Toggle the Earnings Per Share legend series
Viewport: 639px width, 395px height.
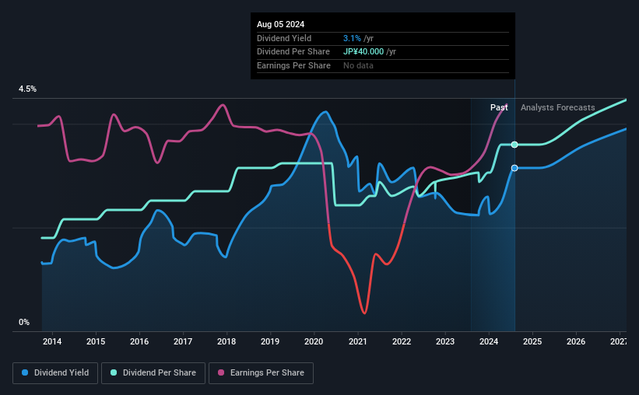pos(261,372)
